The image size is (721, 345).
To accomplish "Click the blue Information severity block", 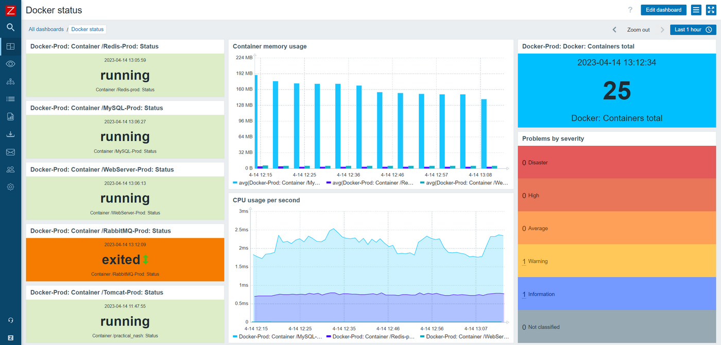I will tap(616, 294).
